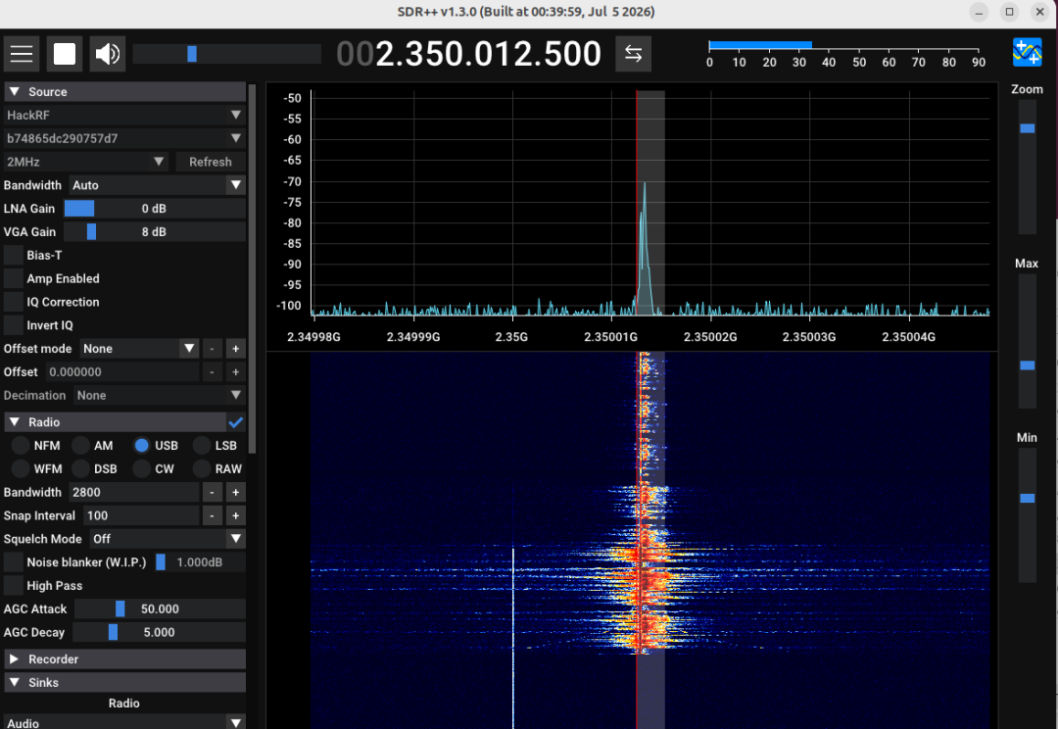1058x729 pixels.
Task: Collapse the Source section
Action: pos(124,92)
